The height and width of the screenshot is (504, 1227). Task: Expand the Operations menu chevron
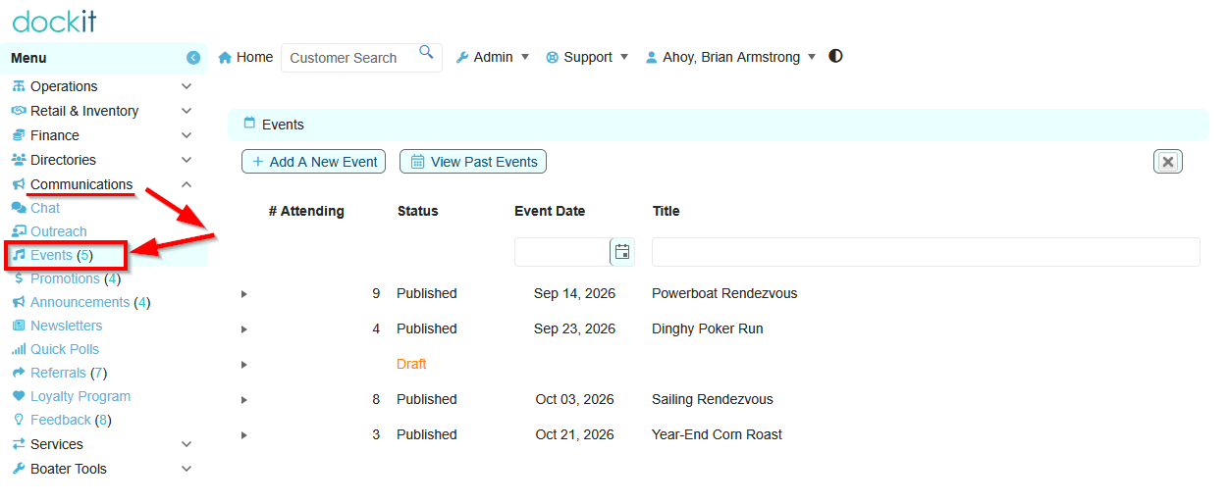[187, 86]
